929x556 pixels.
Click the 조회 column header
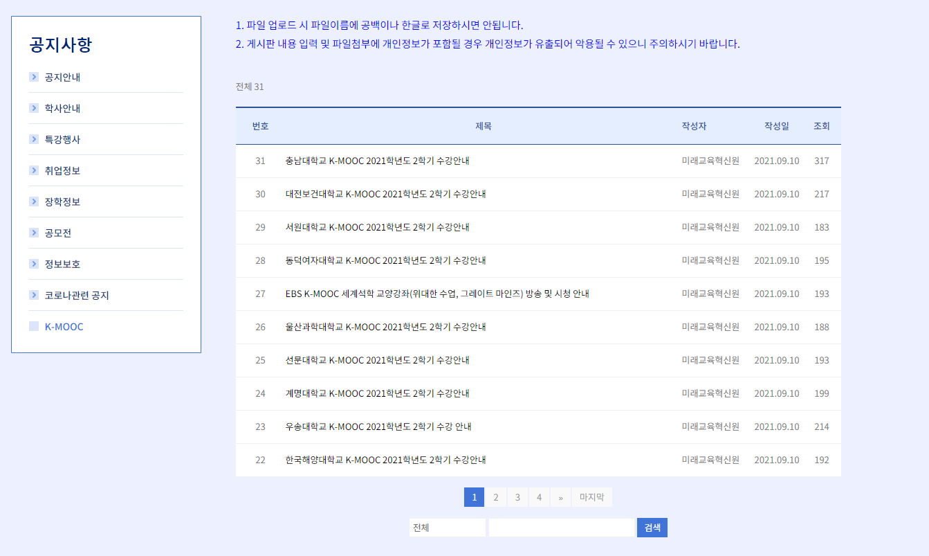coord(822,126)
